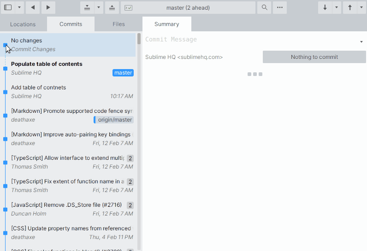367x251 pixels.
Task: Click the Thu, 4 Feb 11 PM timestamp
Action: coord(111,237)
